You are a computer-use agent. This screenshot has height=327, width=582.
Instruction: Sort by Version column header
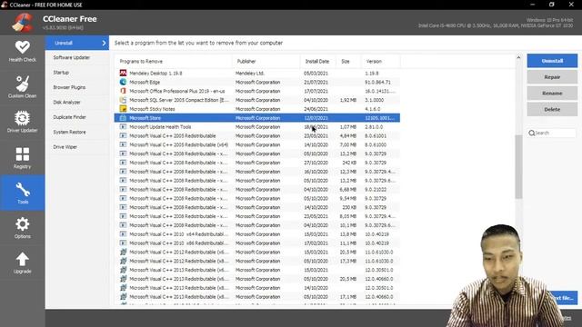point(381,62)
